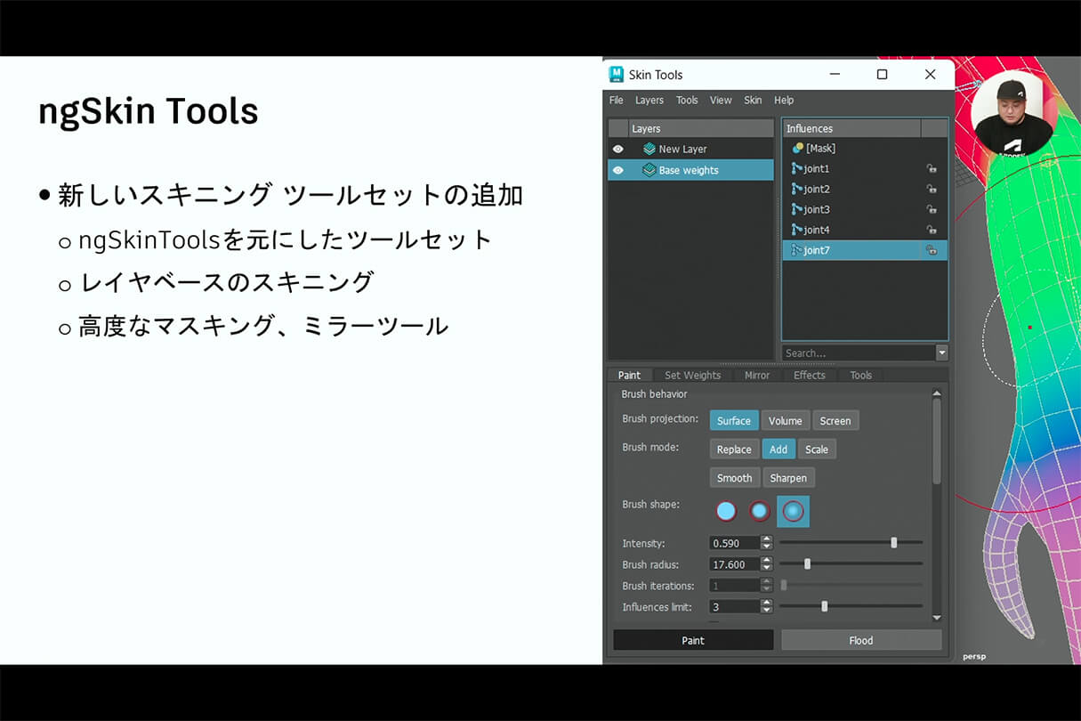Open the Influences search options dropdown
The image size is (1081, 721).
(942, 353)
